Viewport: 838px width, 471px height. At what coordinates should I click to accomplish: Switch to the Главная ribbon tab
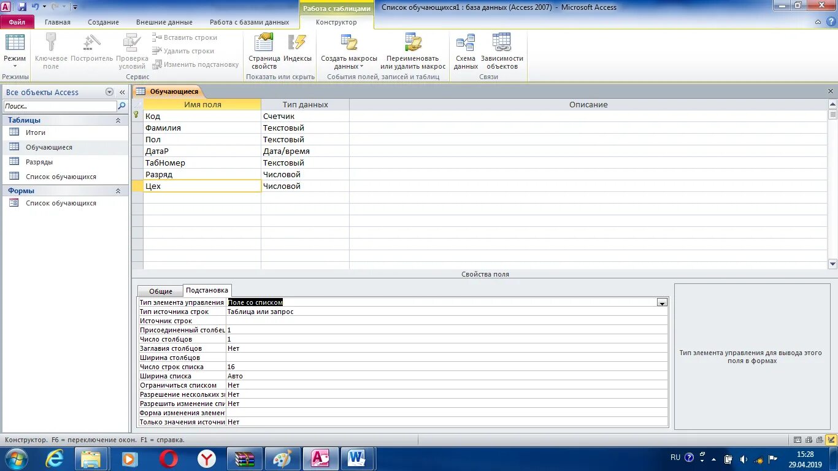click(58, 22)
